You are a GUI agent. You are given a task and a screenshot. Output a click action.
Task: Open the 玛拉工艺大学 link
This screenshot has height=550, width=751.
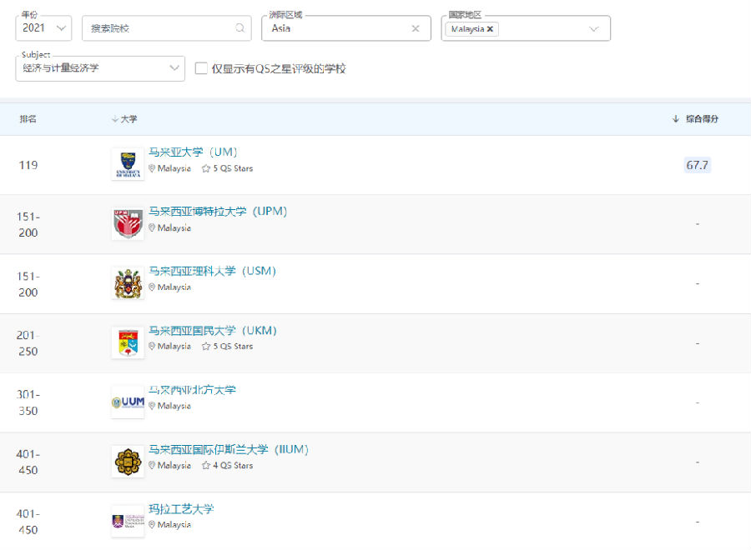point(181,509)
